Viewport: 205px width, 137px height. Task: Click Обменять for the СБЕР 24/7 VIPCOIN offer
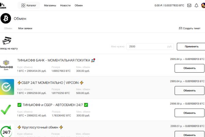pyautogui.click(x=189, y=90)
